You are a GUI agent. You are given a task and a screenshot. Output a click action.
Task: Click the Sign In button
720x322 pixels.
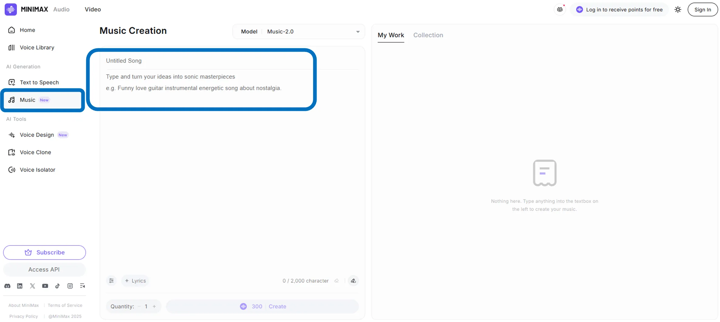702,10
